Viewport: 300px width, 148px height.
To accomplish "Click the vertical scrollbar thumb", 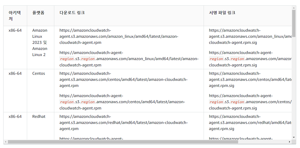I will click(294, 23).
